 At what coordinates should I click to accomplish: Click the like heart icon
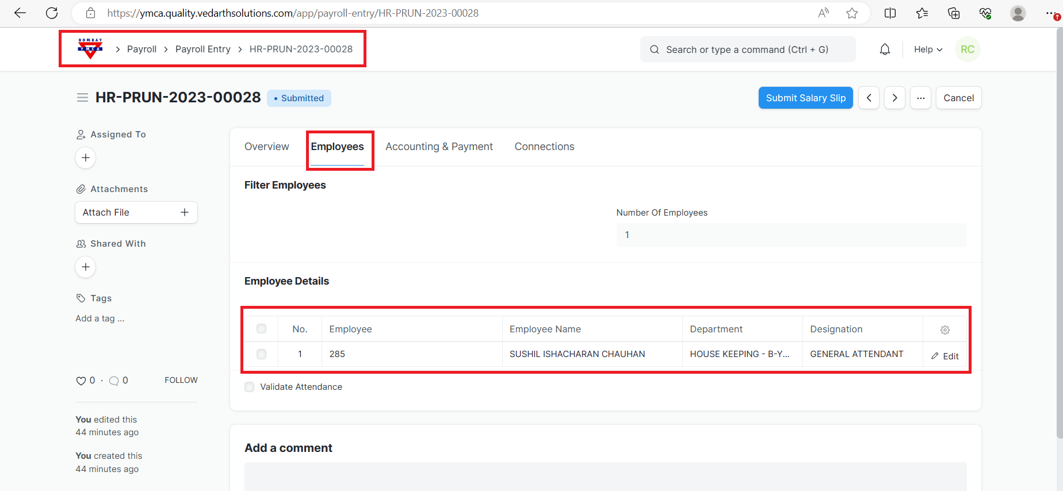pos(81,381)
